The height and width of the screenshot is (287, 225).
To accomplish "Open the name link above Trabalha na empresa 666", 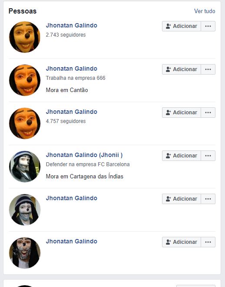I will [72, 68].
